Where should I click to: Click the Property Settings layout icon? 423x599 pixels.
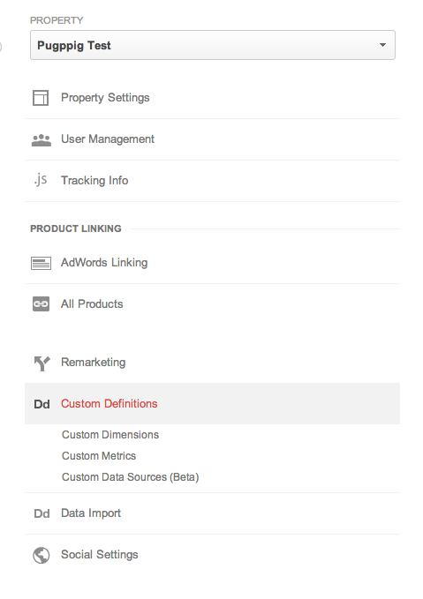tap(41, 98)
